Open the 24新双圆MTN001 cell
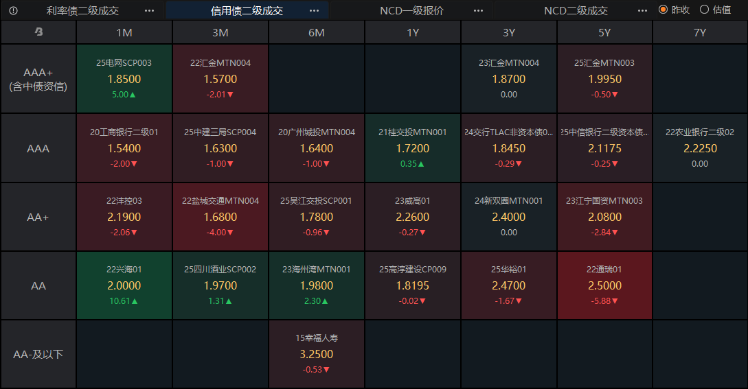Image resolution: width=748 pixels, height=389 pixels. tap(509, 217)
